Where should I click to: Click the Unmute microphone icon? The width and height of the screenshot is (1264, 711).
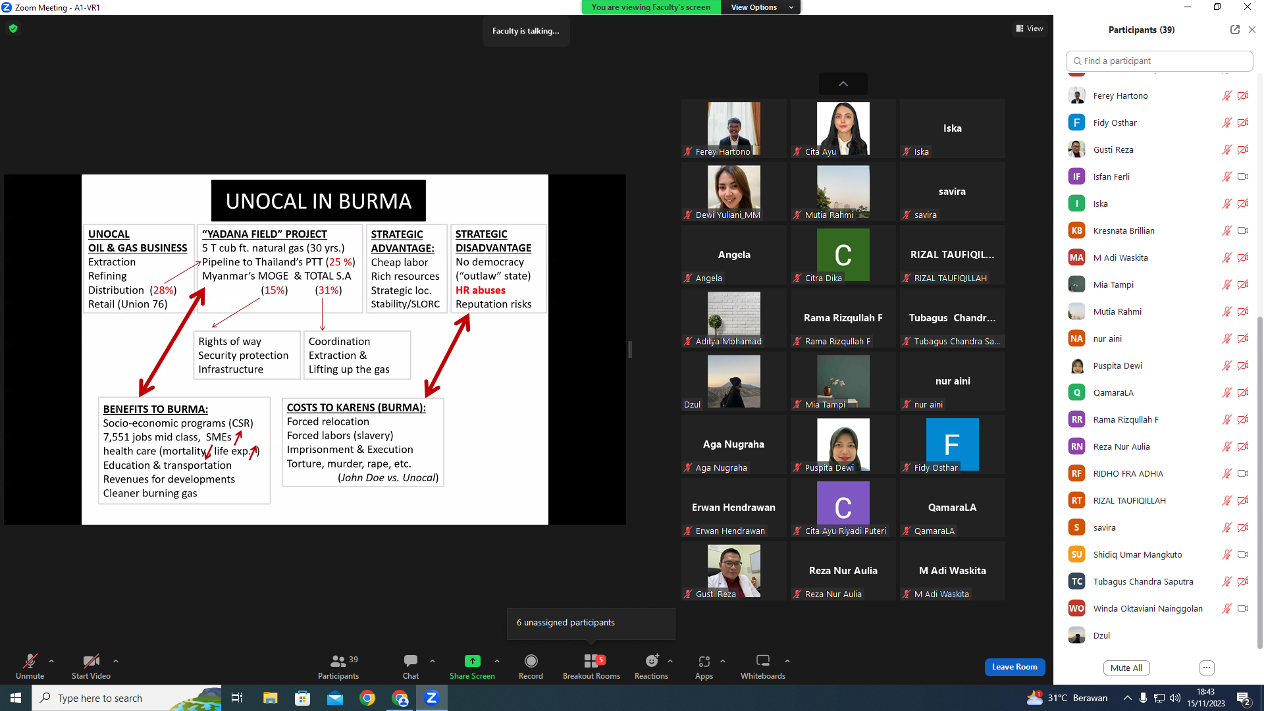[30, 661]
